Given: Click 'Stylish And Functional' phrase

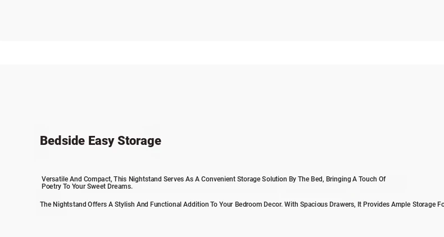Looking at the screenshot, I should click(148, 204).
